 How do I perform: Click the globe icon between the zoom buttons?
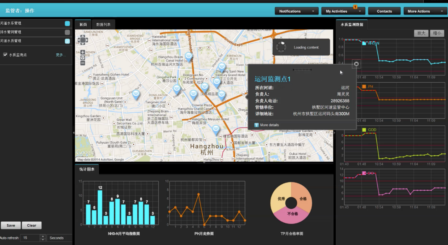83,58
